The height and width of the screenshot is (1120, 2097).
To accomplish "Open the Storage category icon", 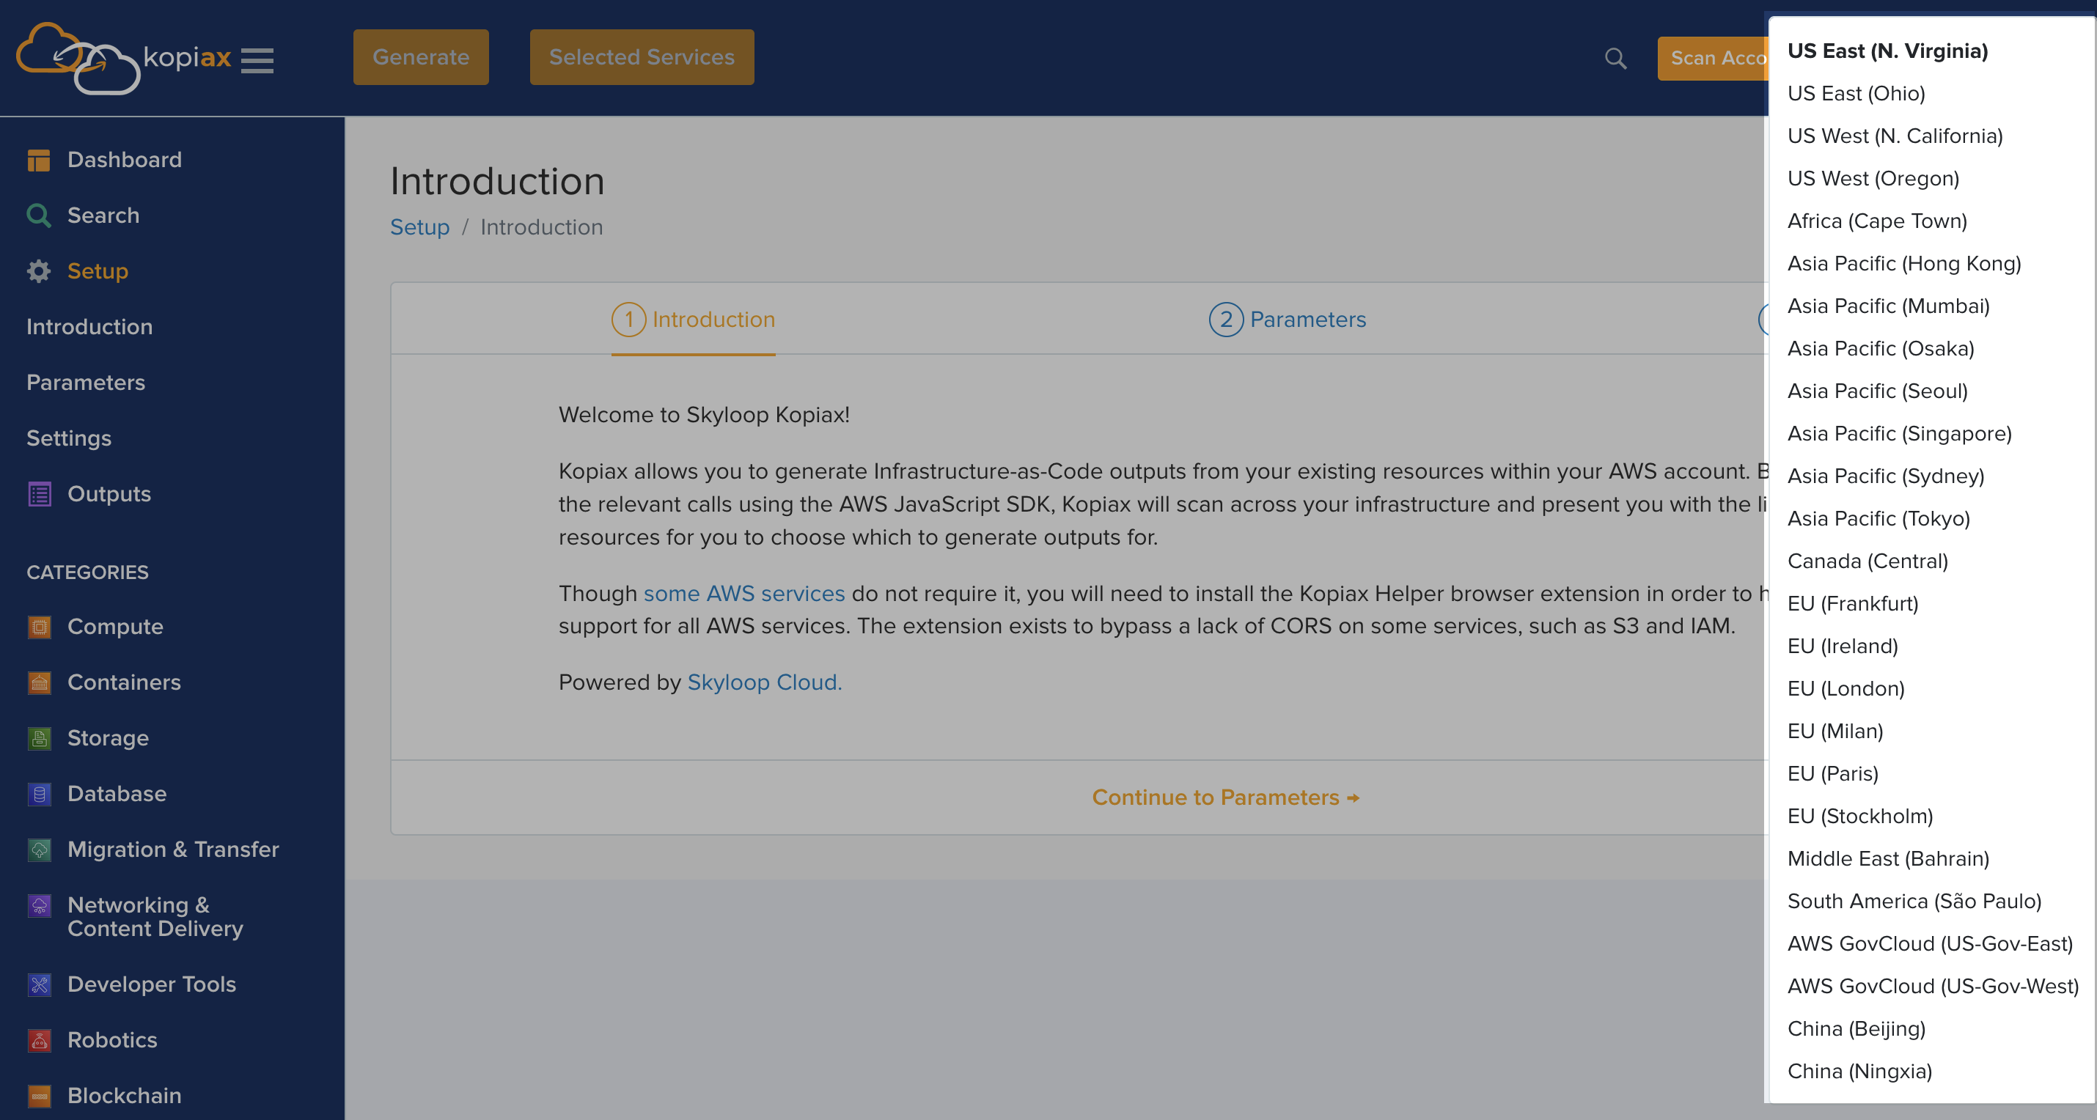I will (x=39, y=738).
